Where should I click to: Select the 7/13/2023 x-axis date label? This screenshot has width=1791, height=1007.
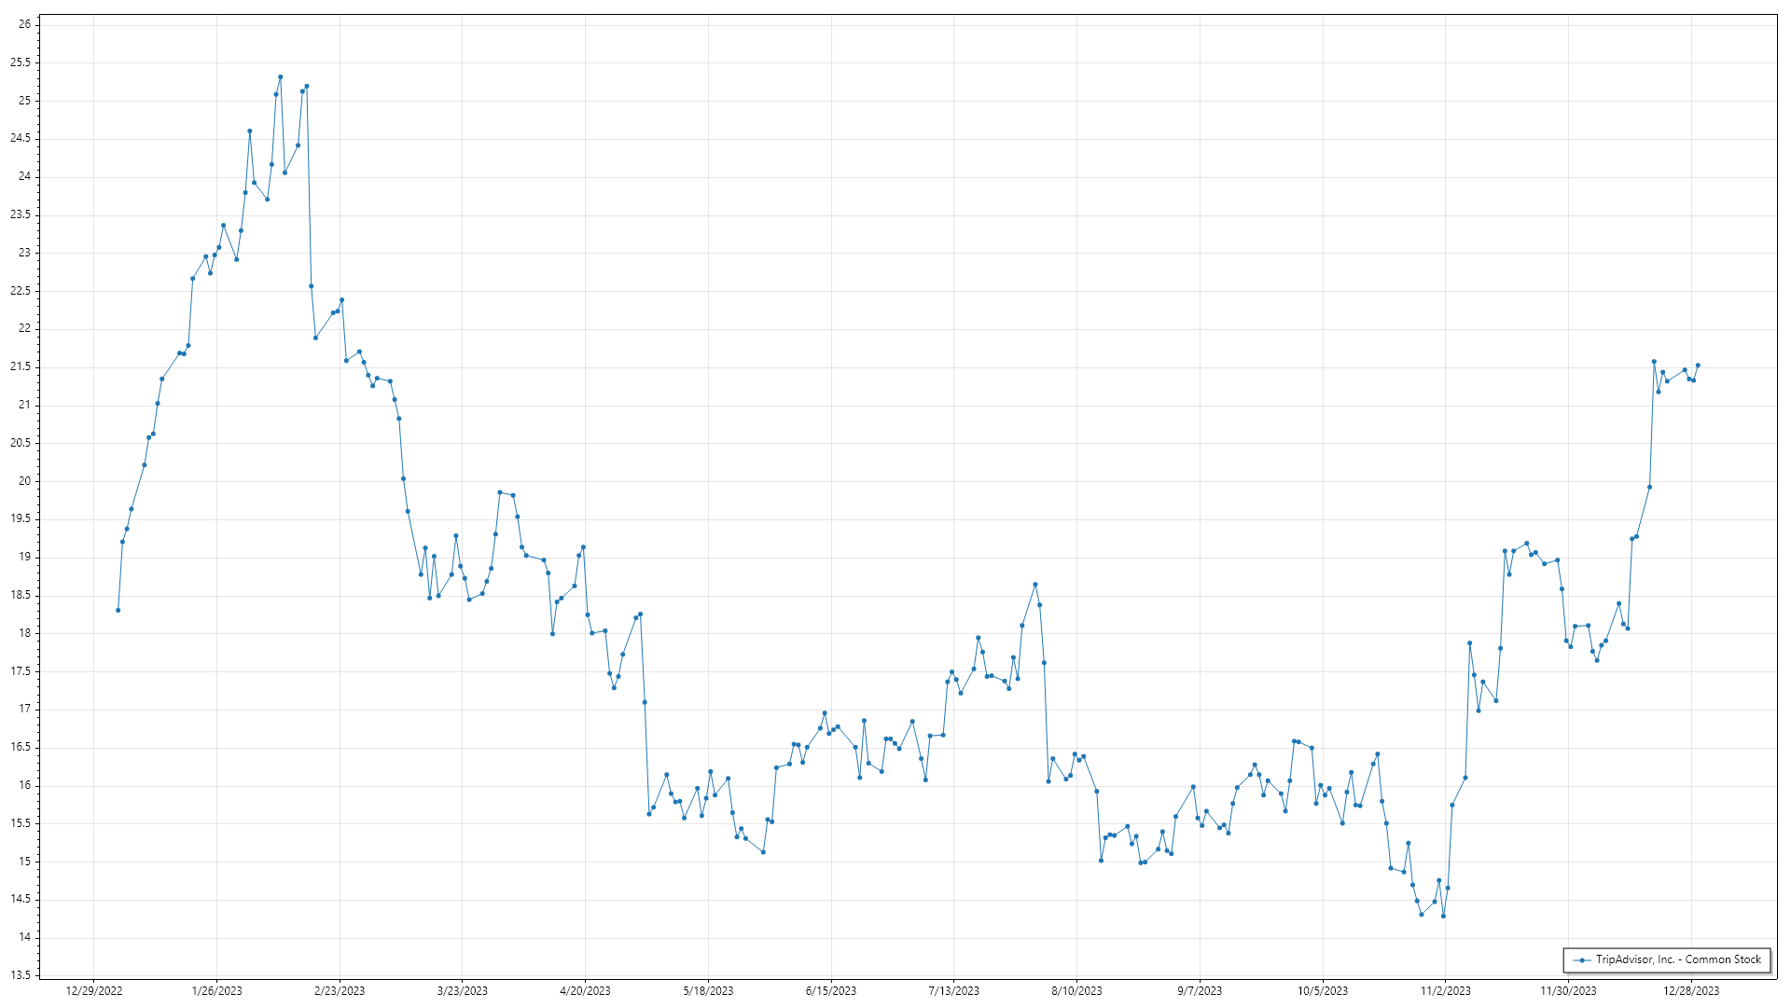(953, 990)
